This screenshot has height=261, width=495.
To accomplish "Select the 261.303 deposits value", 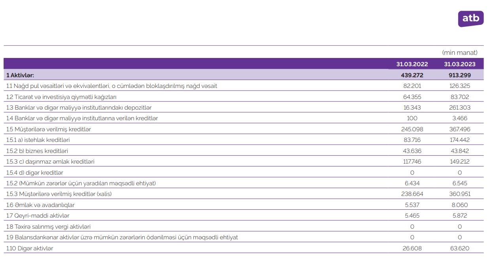I will coord(459,108).
